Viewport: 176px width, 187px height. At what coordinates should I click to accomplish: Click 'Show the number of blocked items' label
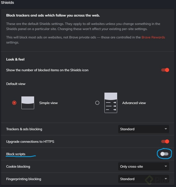coord(47,70)
